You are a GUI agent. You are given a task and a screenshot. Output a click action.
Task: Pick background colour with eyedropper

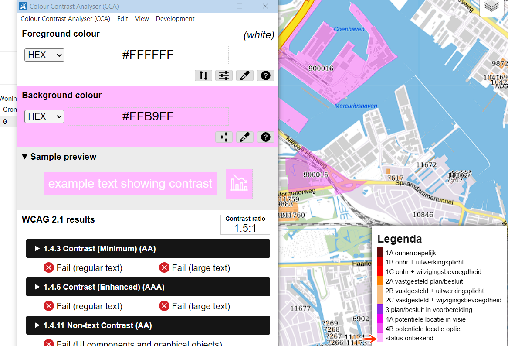point(245,137)
